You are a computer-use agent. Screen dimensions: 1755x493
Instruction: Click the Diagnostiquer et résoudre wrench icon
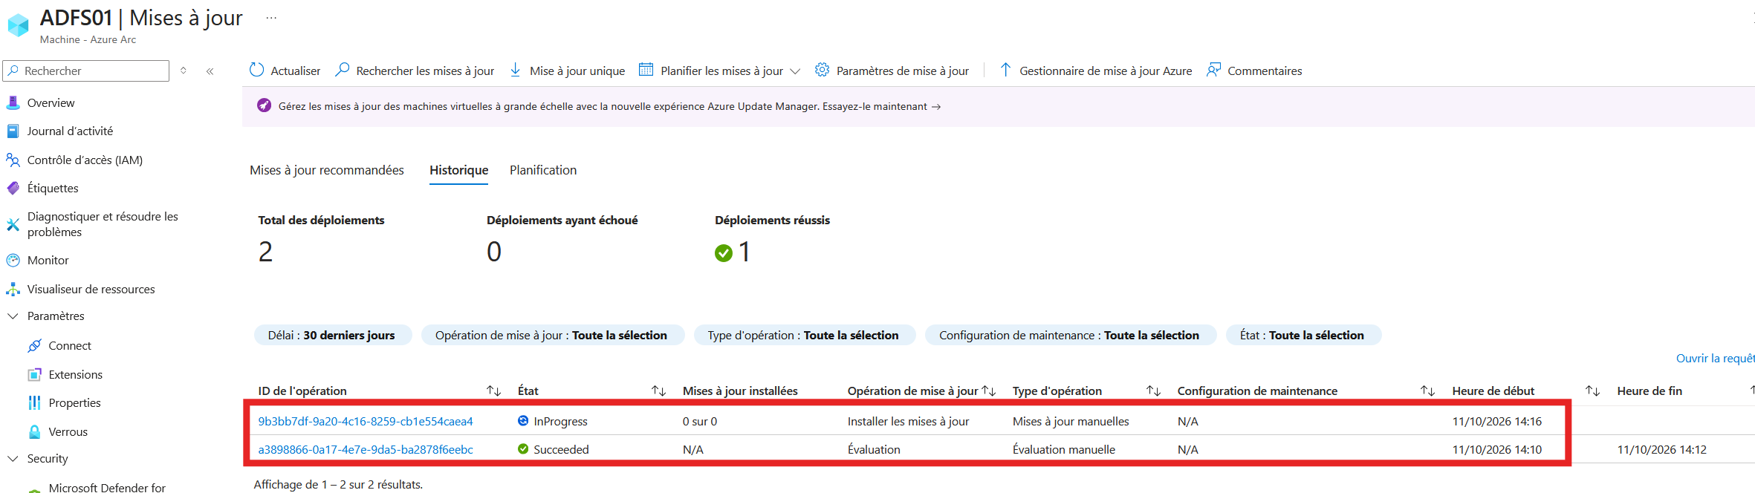coord(13,224)
